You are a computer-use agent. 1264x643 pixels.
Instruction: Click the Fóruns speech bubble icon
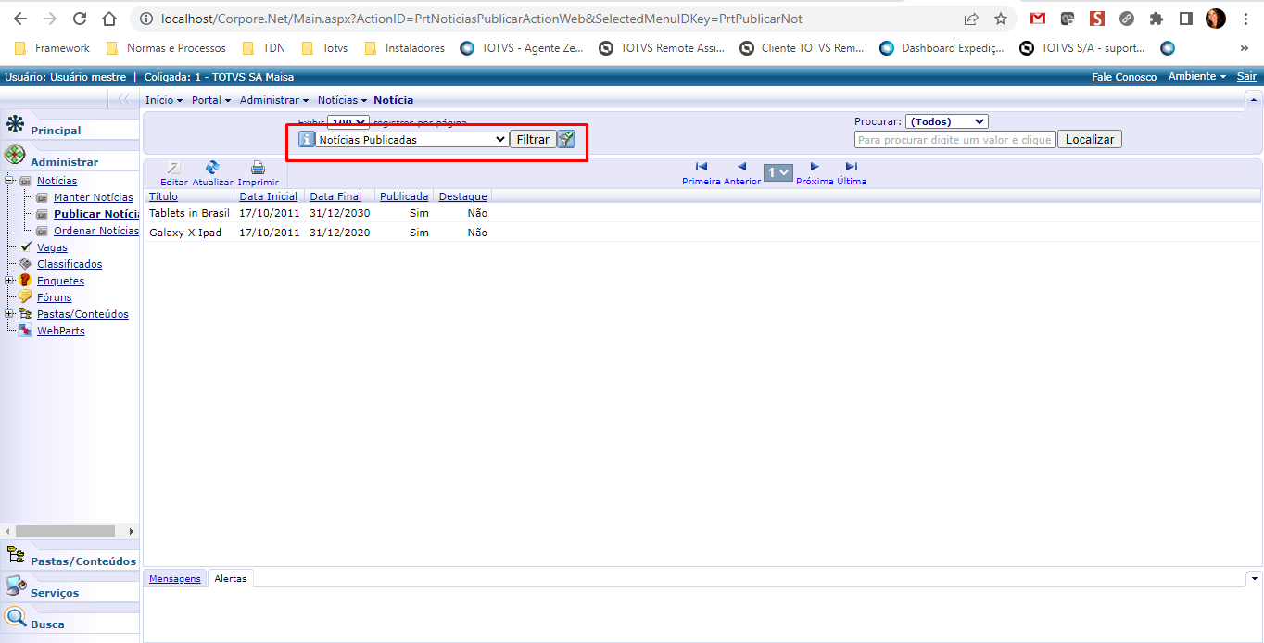click(25, 296)
